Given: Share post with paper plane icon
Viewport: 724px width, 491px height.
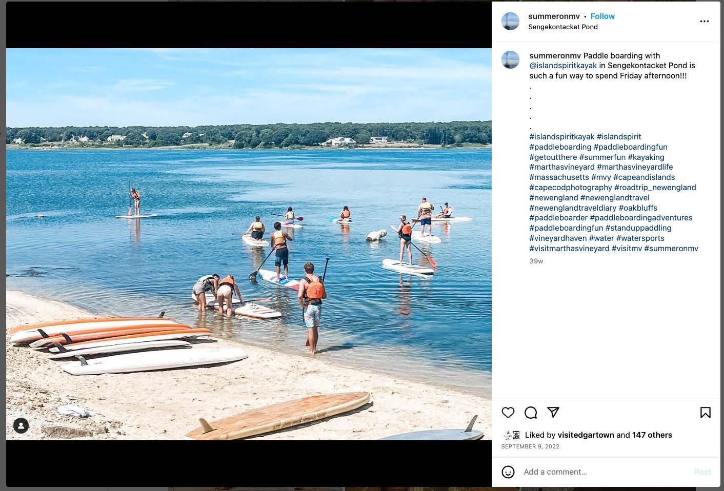Looking at the screenshot, I should (x=553, y=412).
